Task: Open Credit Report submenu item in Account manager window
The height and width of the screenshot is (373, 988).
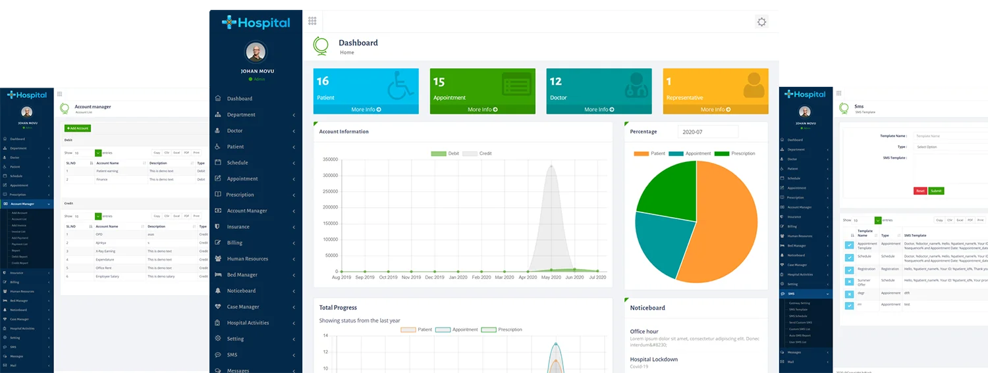Action: click(x=20, y=262)
